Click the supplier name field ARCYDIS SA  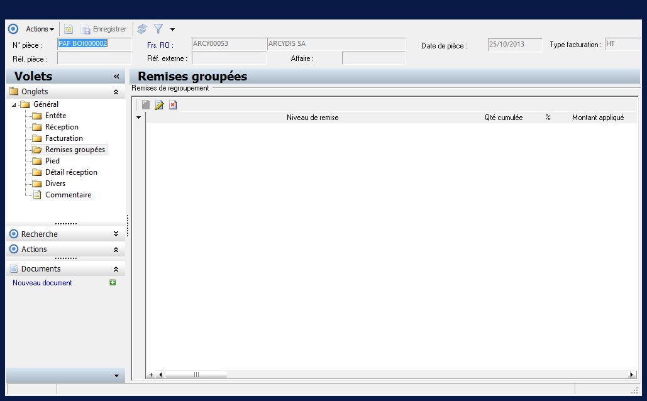pyautogui.click(x=336, y=44)
